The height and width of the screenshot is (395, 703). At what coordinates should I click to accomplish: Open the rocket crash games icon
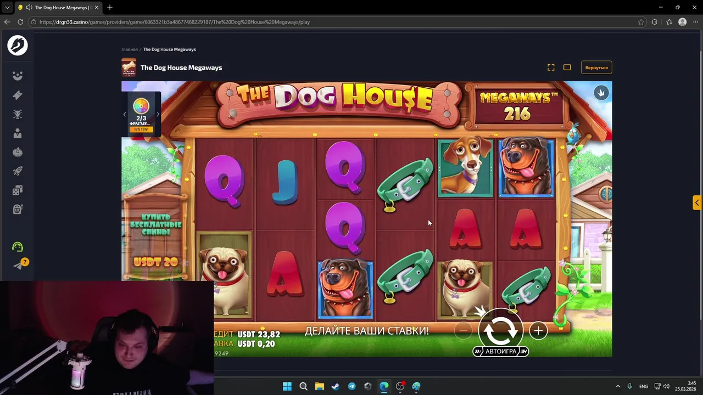coord(18,171)
